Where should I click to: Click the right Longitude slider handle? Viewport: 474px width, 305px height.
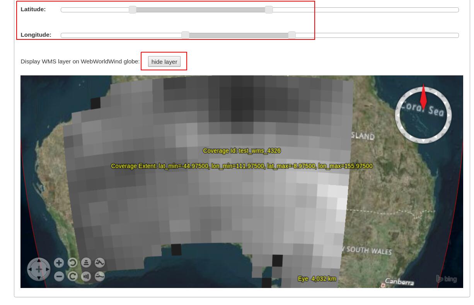(x=292, y=35)
